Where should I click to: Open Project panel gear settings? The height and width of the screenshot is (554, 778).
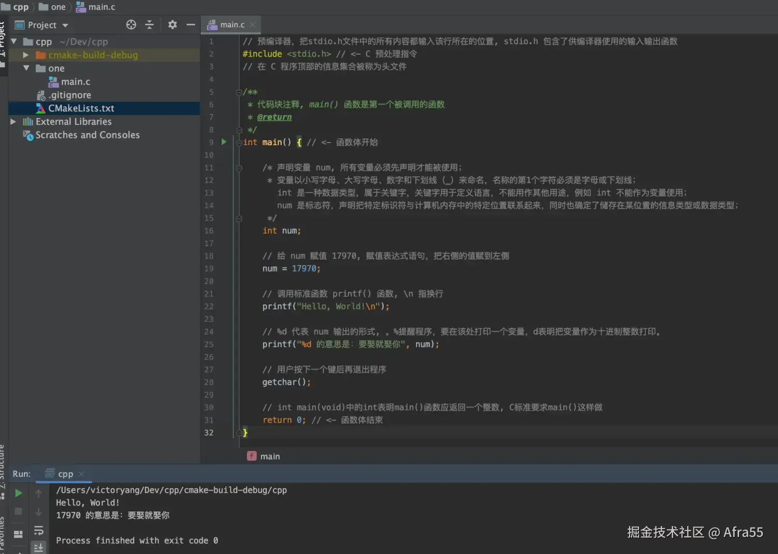point(172,24)
